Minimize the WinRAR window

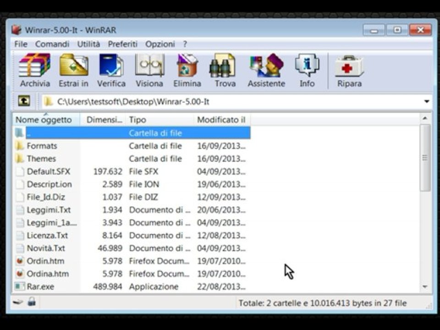click(374, 30)
